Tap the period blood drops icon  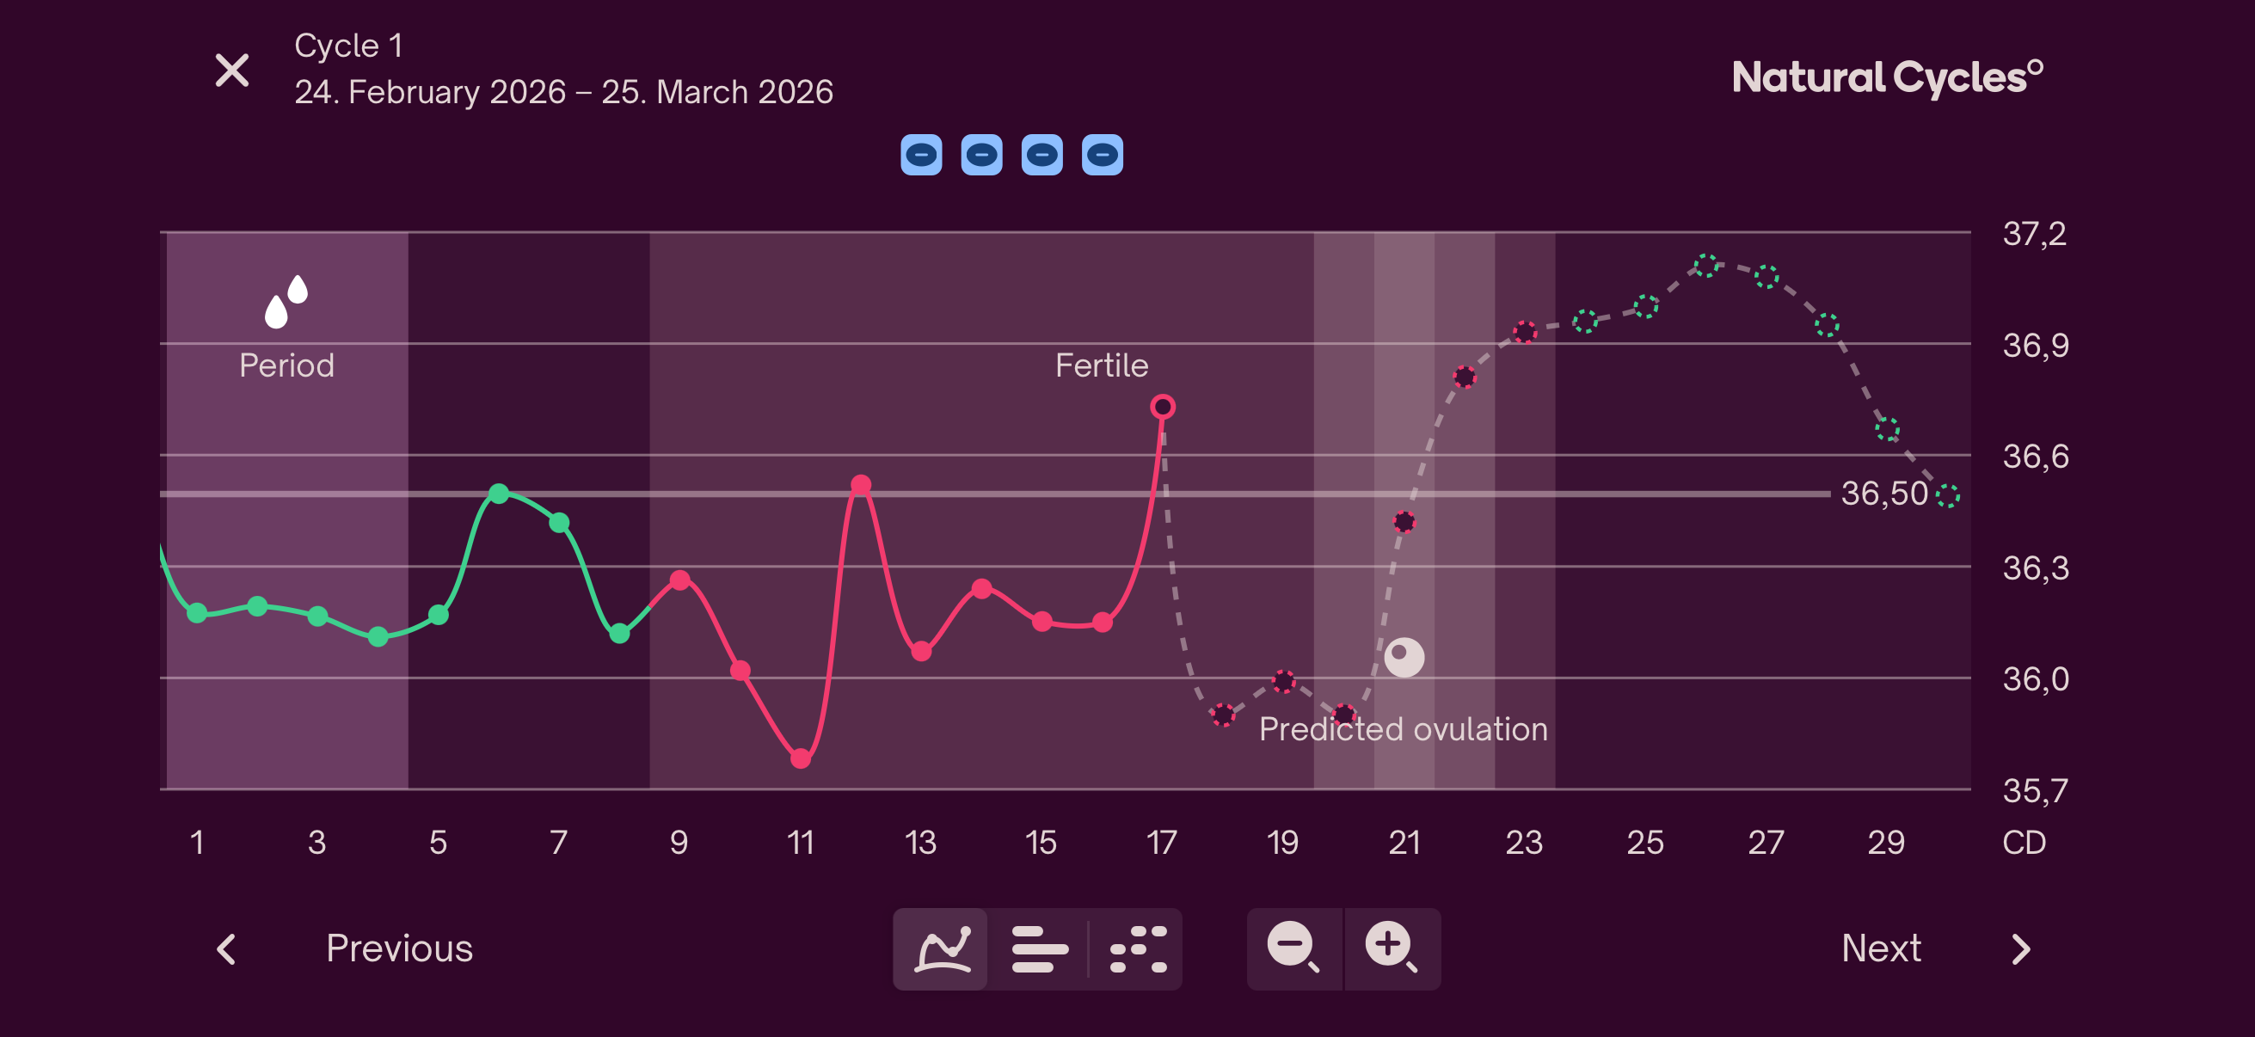point(286,301)
